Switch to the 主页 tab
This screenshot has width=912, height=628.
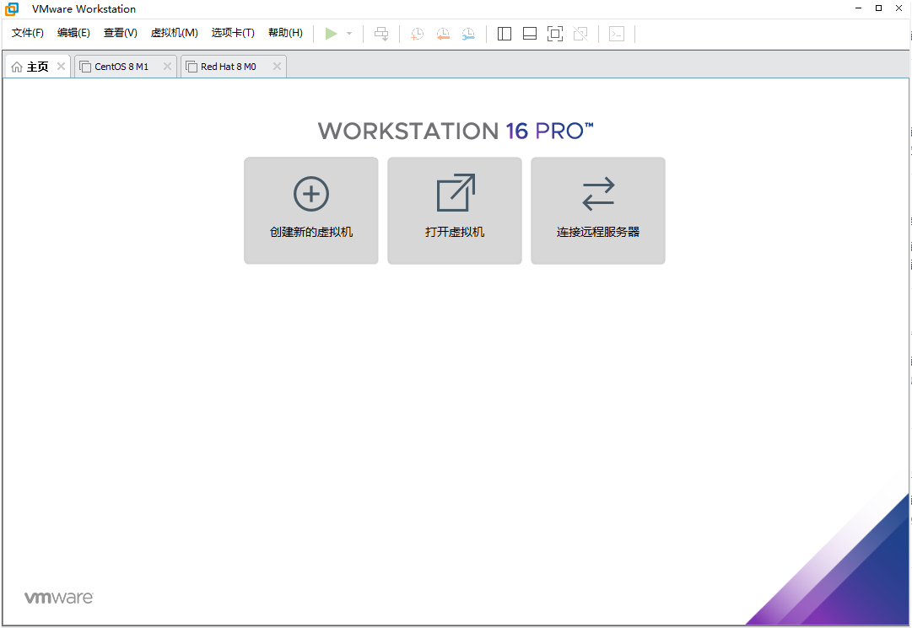(37, 67)
